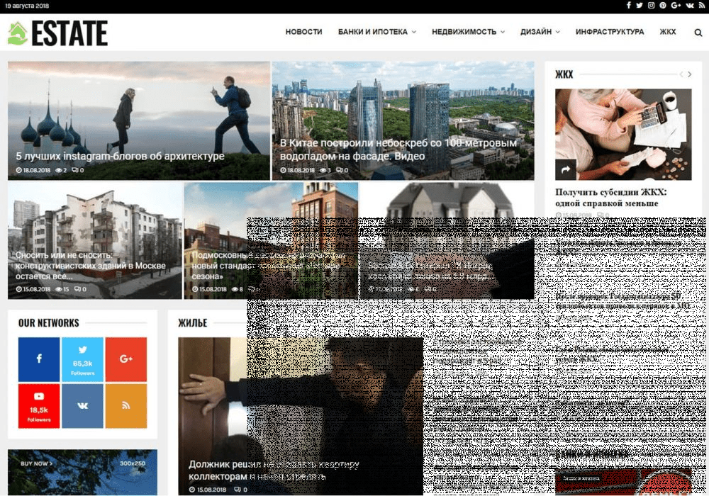Click the share arrow on the ЖКХ image
Screen dimensions: 709x496
point(566,169)
